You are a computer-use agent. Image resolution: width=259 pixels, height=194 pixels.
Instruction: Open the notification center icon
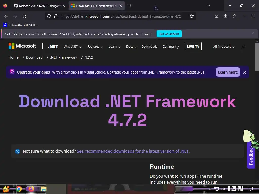(x=251, y=189)
